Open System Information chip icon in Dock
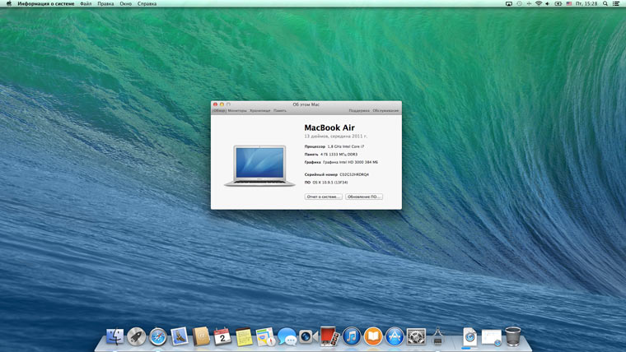Screen dimensions: 626x352 (x=437, y=336)
